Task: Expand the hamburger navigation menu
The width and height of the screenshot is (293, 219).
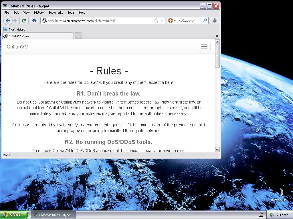Action: tap(204, 46)
